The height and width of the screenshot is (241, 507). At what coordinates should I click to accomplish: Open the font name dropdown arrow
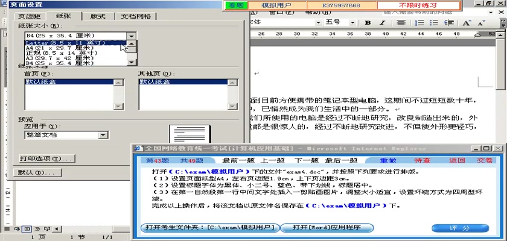click(318, 22)
